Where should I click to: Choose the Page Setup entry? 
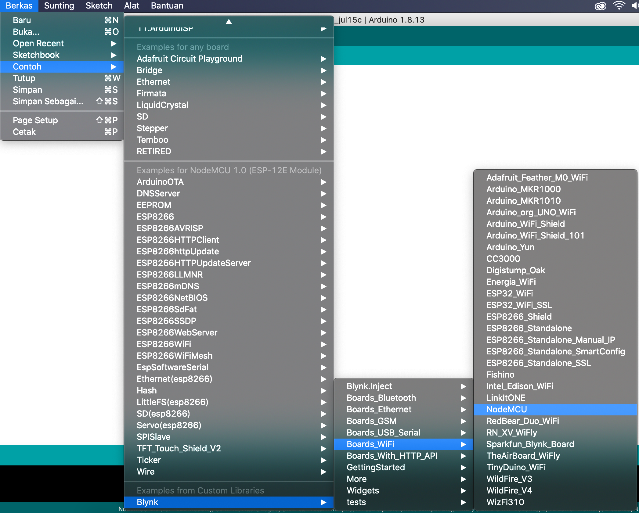[35, 120]
